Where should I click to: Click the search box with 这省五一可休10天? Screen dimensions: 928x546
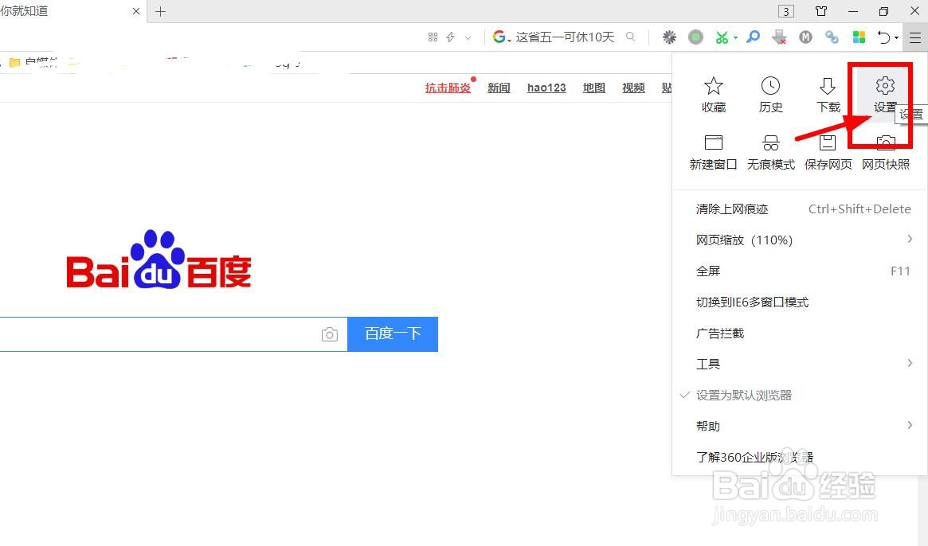564,37
